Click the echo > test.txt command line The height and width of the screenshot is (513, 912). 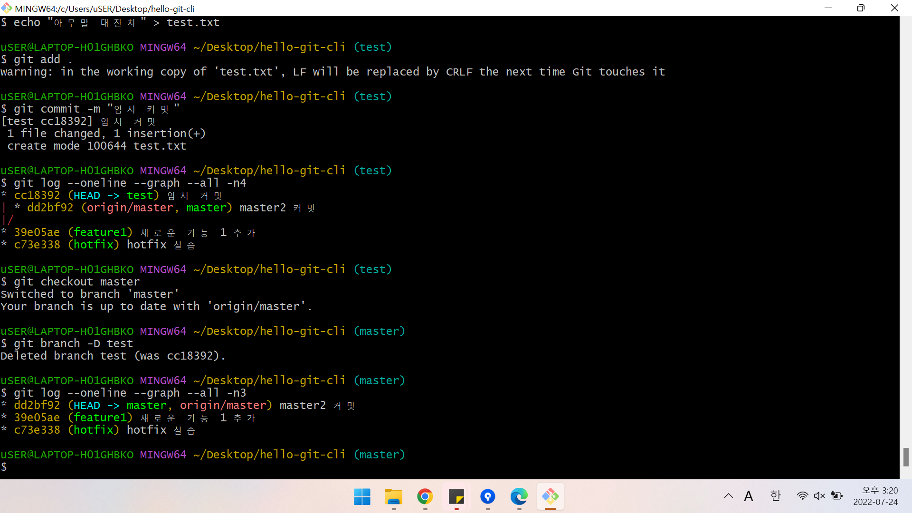[110, 22]
